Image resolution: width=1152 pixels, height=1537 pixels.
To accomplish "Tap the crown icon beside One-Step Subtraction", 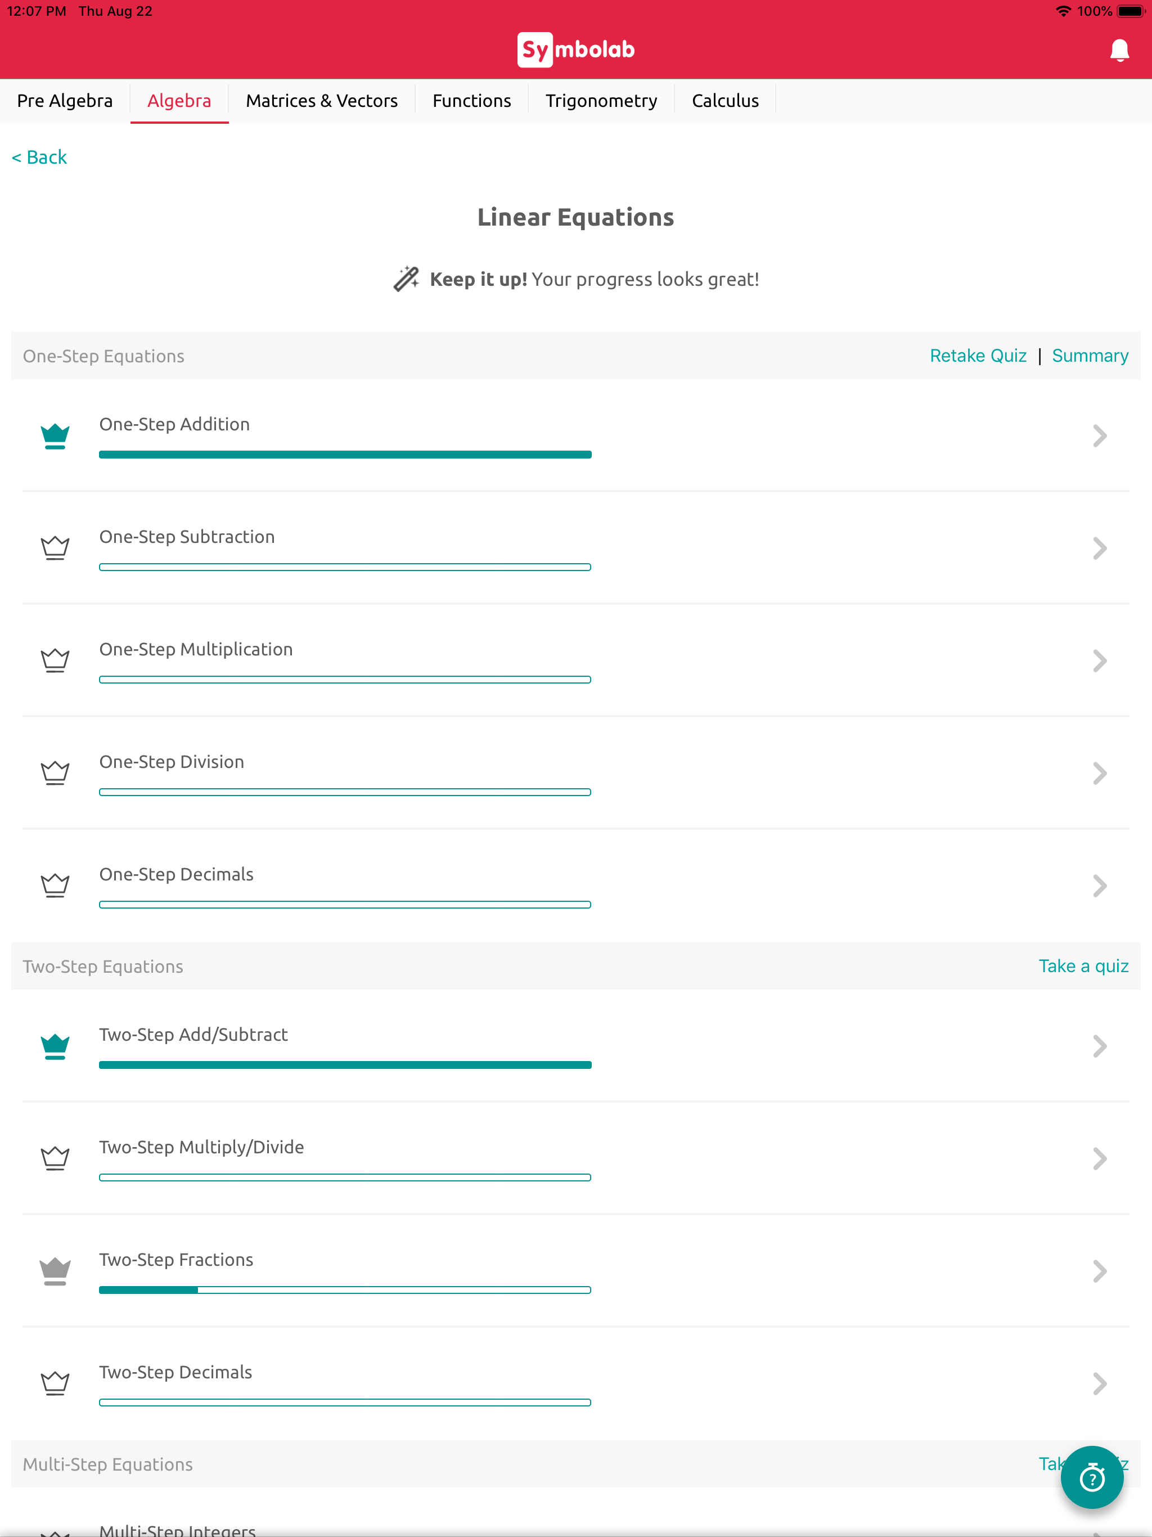I will coord(55,548).
